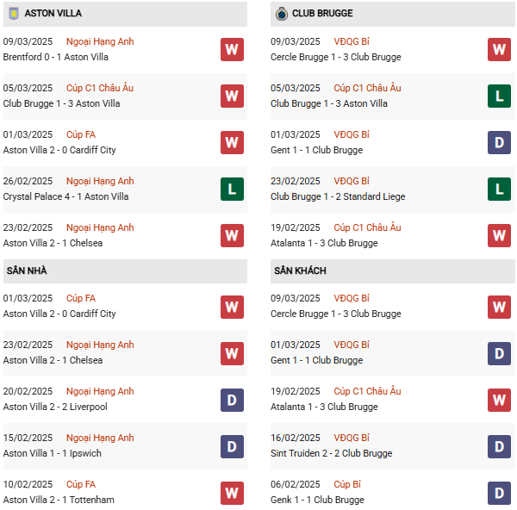This screenshot has height=510, width=517.
Task: Click Gent 1 - 1 Club Brugge result in Sân Khách
Action: pos(316,360)
